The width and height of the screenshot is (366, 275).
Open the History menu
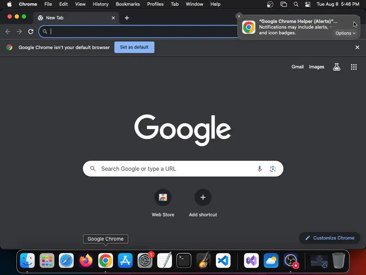100,4
